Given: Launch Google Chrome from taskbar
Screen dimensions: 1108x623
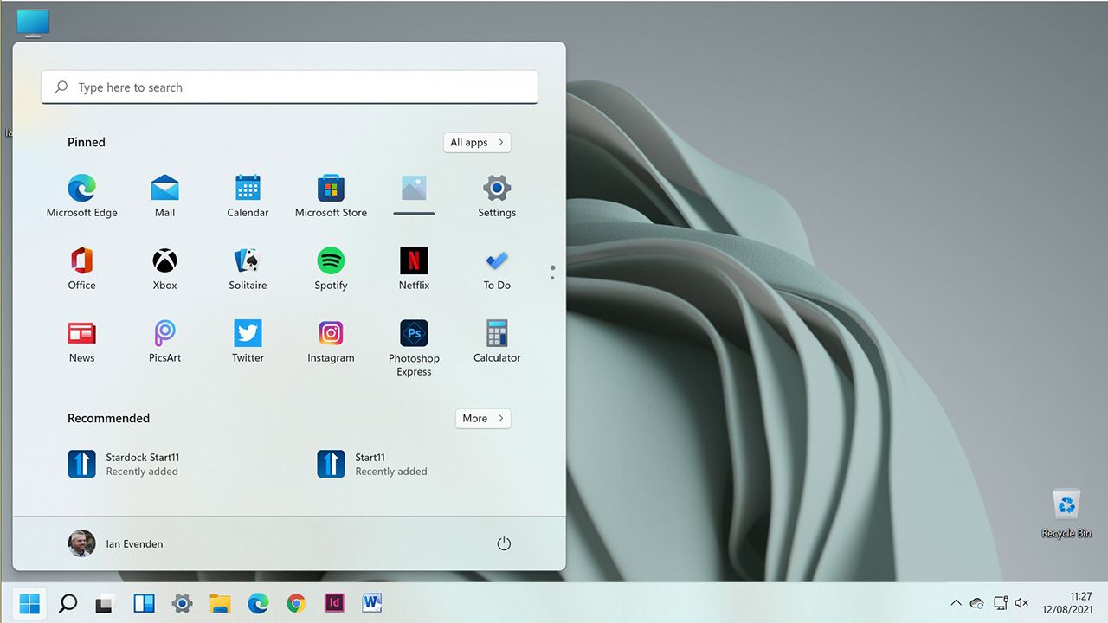Looking at the screenshot, I should [x=296, y=603].
